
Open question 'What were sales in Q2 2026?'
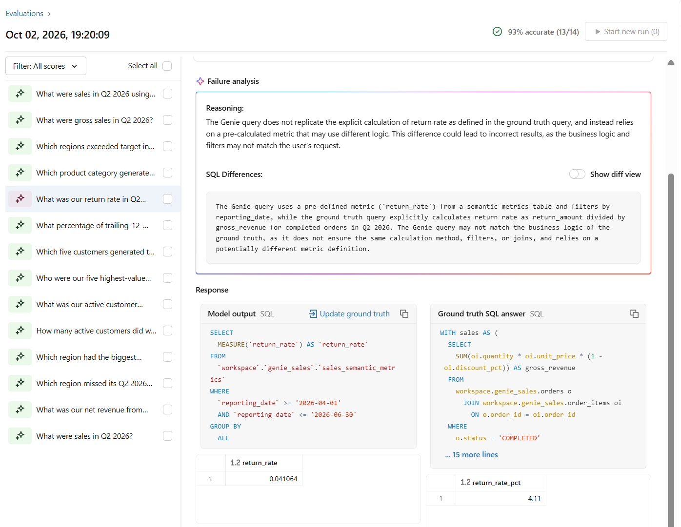tap(84, 436)
